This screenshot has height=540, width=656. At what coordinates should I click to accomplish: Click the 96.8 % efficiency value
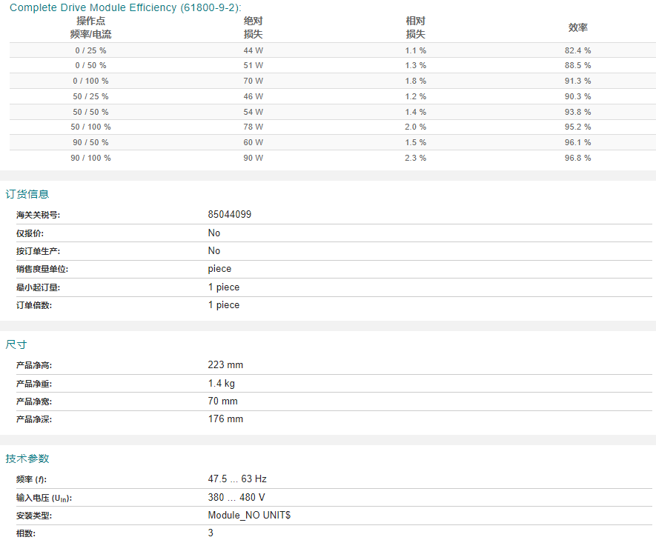click(577, 158)
